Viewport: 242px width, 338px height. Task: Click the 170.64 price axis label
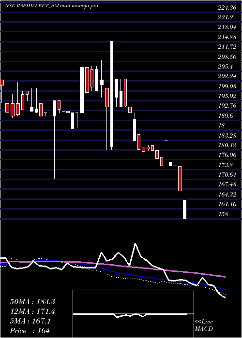pos(227,175)
